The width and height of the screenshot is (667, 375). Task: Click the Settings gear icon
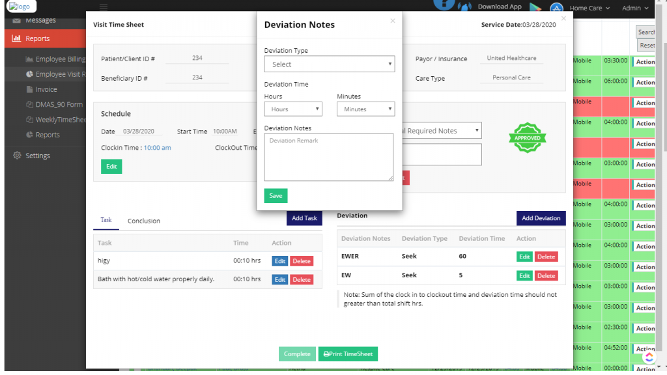(x=17, y=155)
